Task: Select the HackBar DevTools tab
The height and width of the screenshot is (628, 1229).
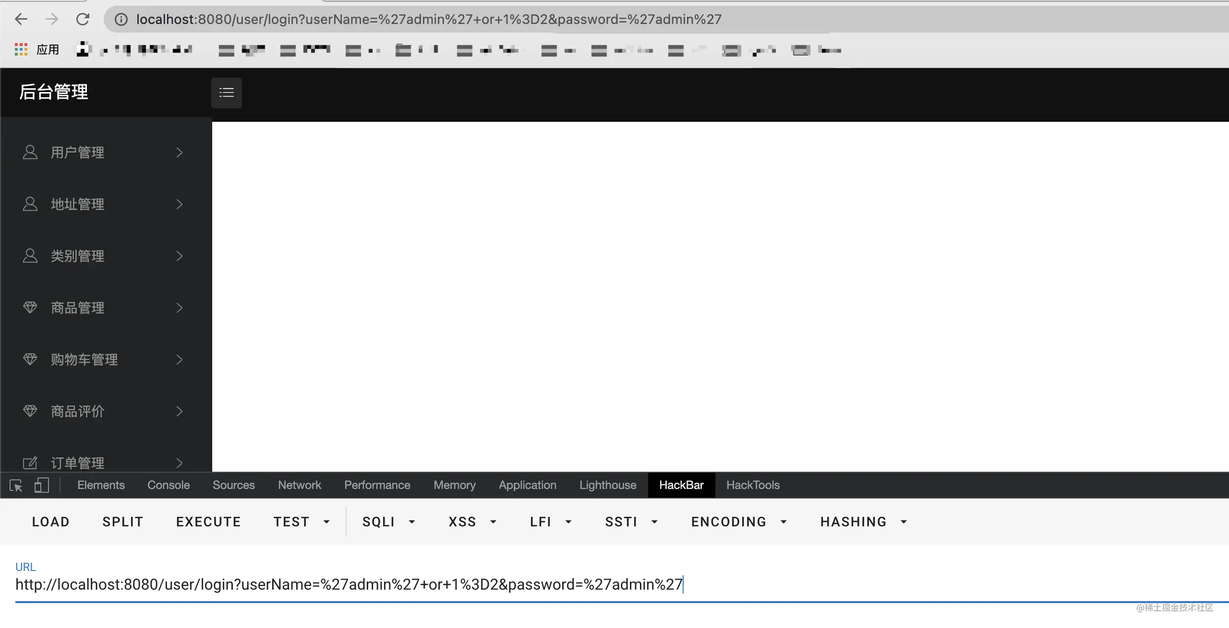Action: 681,485
